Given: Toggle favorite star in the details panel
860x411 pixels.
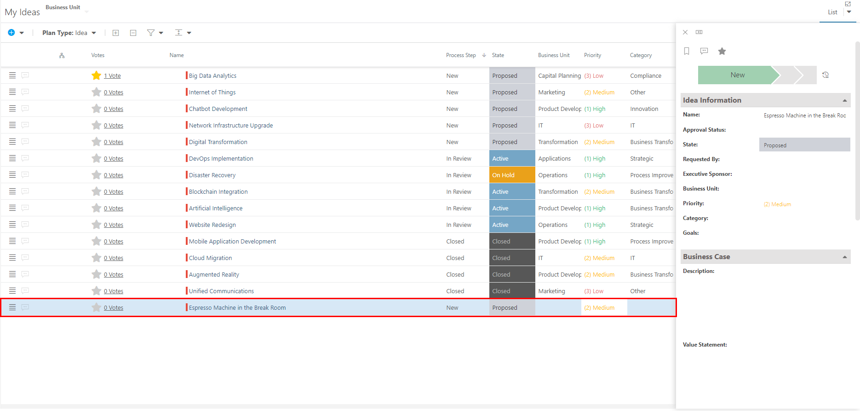Looking at the screenshot, I should (x=722, y=51).
